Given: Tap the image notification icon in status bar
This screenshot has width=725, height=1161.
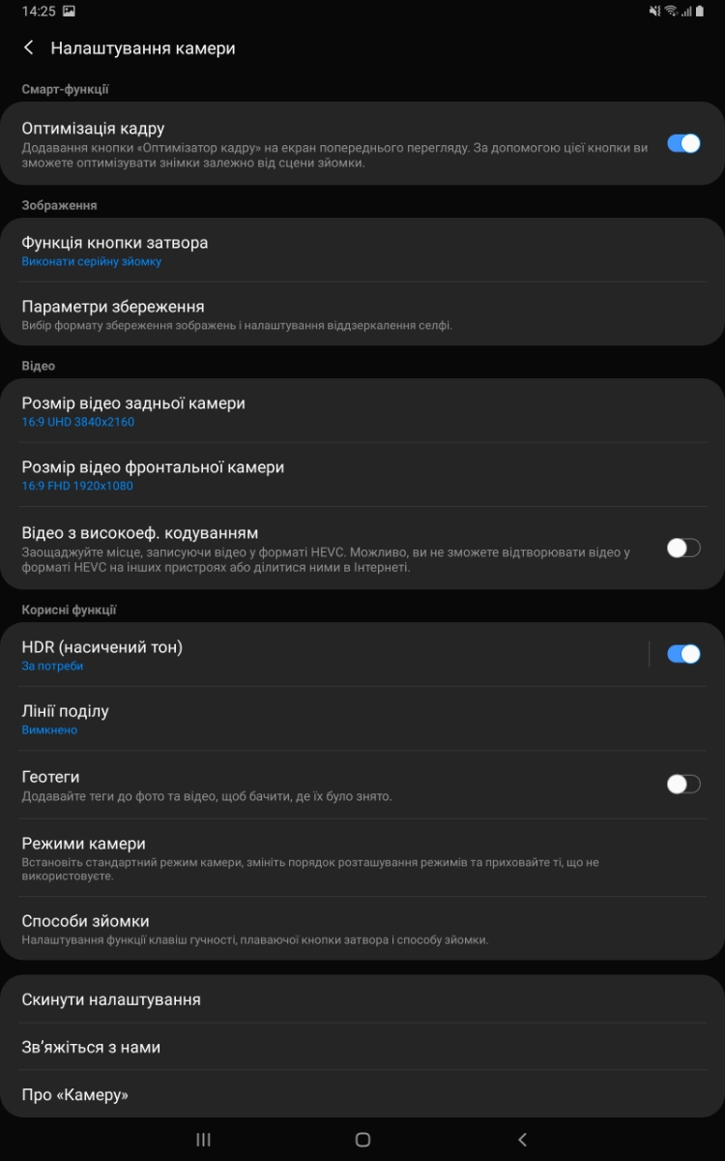Looking at the screenshot, I should click(x=69, y=12).
